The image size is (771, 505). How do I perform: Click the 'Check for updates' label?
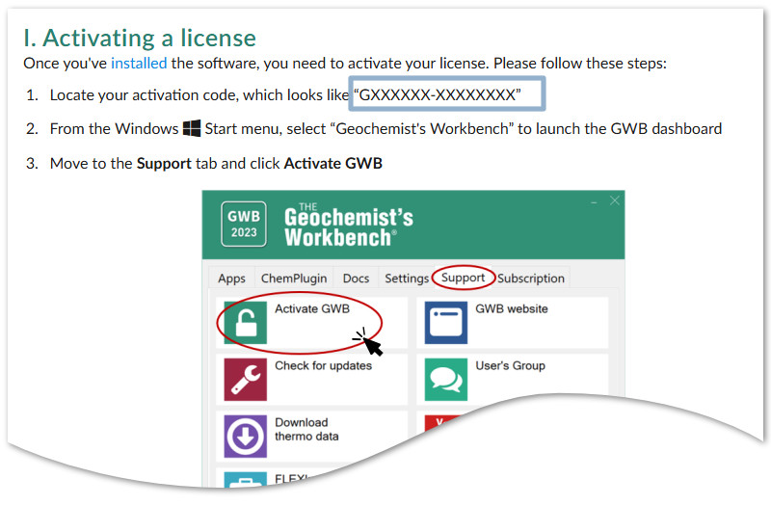324,365
